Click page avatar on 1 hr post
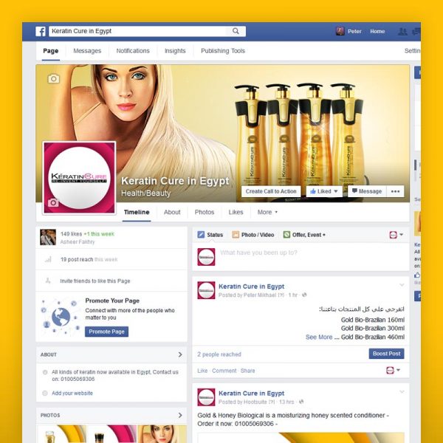 [x=206, y=290]
